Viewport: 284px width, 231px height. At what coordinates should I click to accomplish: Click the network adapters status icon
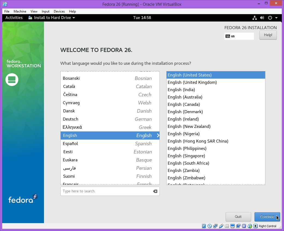click(215, 226)
